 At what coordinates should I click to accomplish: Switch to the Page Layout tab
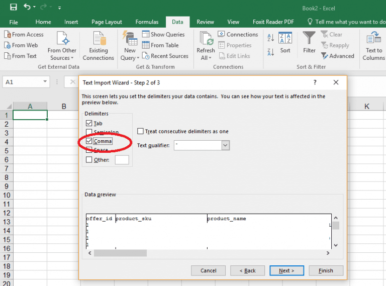[x=107, y=22]
